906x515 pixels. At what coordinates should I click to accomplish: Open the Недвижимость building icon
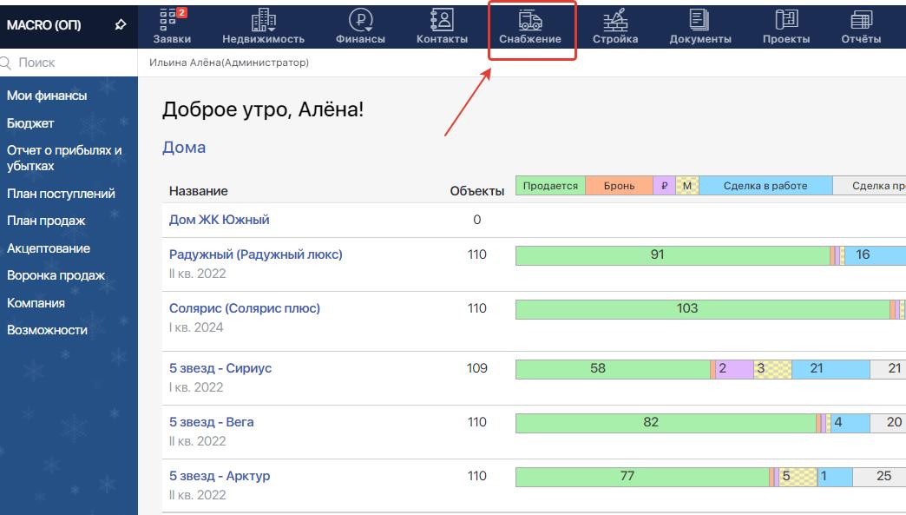tap(263, 19)
